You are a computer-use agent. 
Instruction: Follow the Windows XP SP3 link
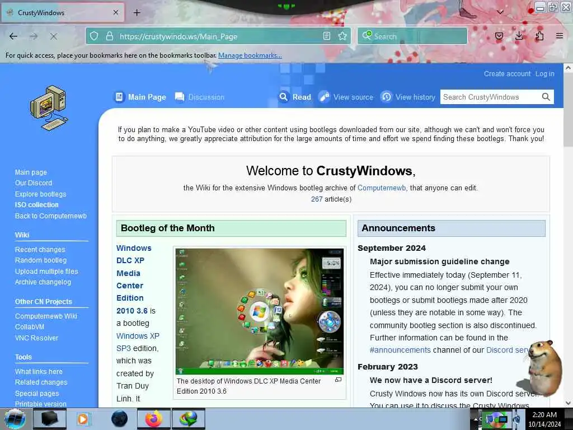(x=138, y=342)
